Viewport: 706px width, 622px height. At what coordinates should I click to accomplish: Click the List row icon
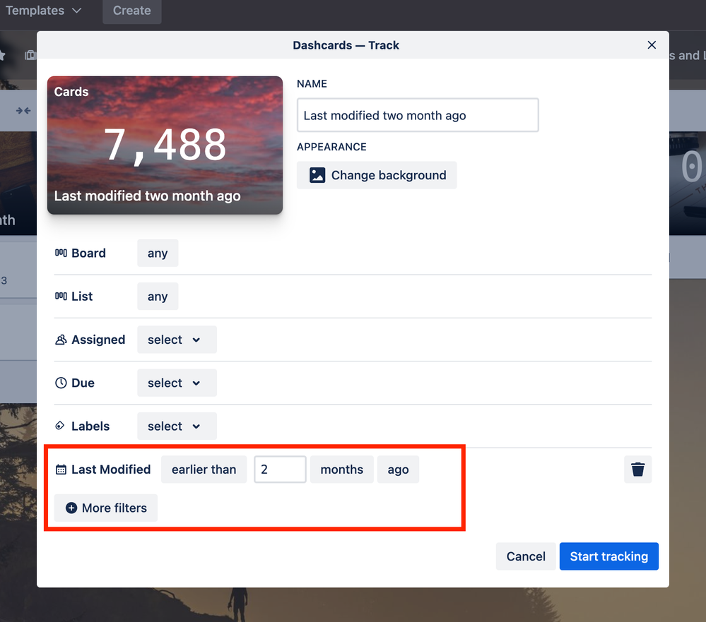(61, 296)
